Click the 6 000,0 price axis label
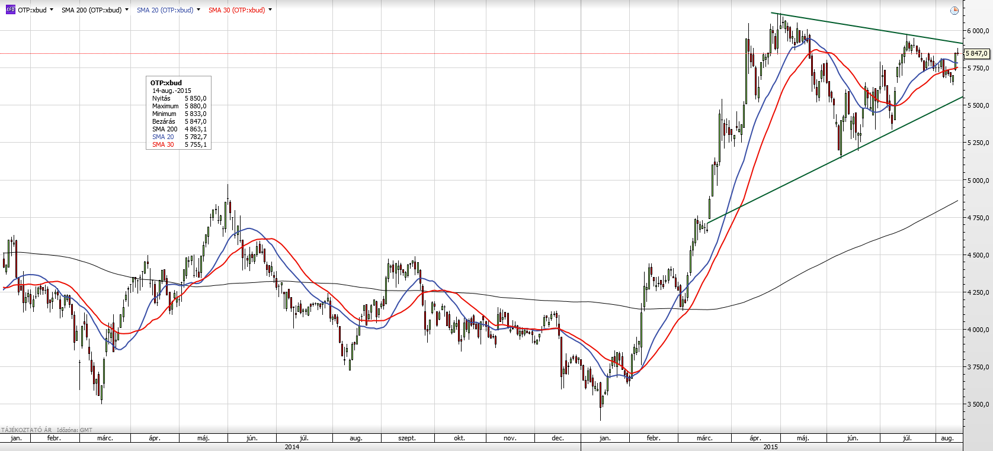993x451 pixels. [978, 31]
